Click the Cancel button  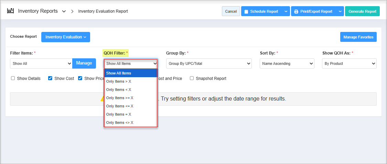(x=231, y=11)
